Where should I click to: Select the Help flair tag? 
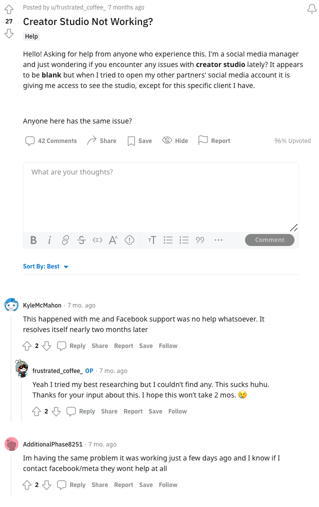point(31,36)
